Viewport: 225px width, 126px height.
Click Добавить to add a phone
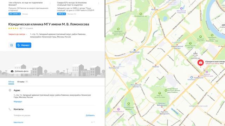coord(90,115)
